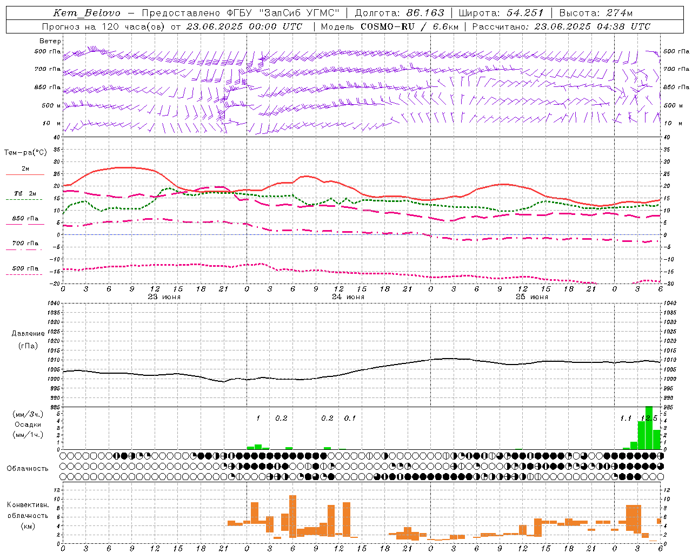692x553 pixels.
Task: Select the Широта: 54.251 header value
Action: coord(501,13)
